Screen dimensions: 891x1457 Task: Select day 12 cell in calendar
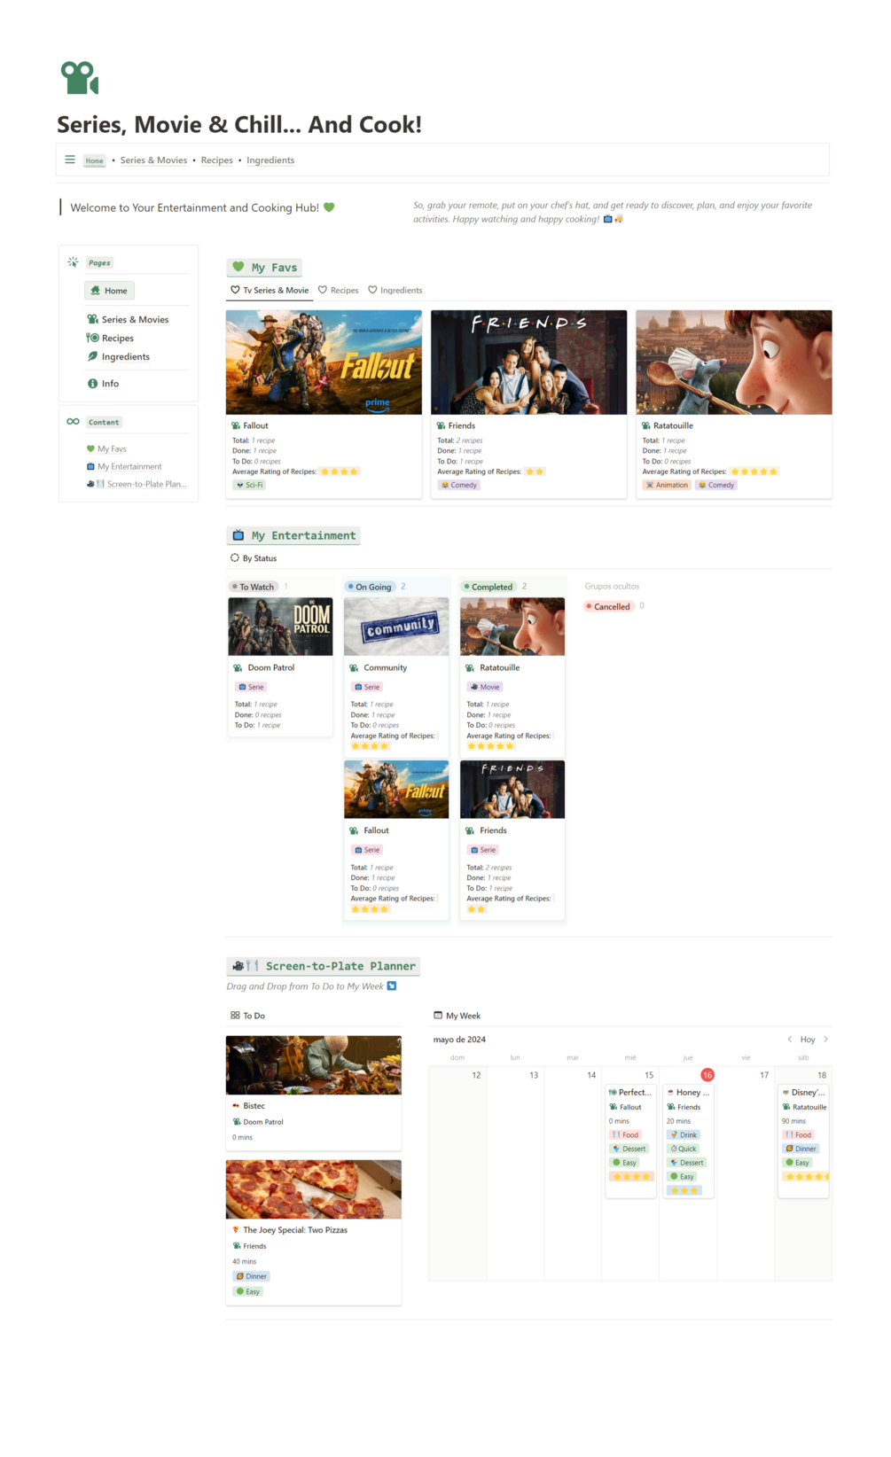[x=457, y=1173]
